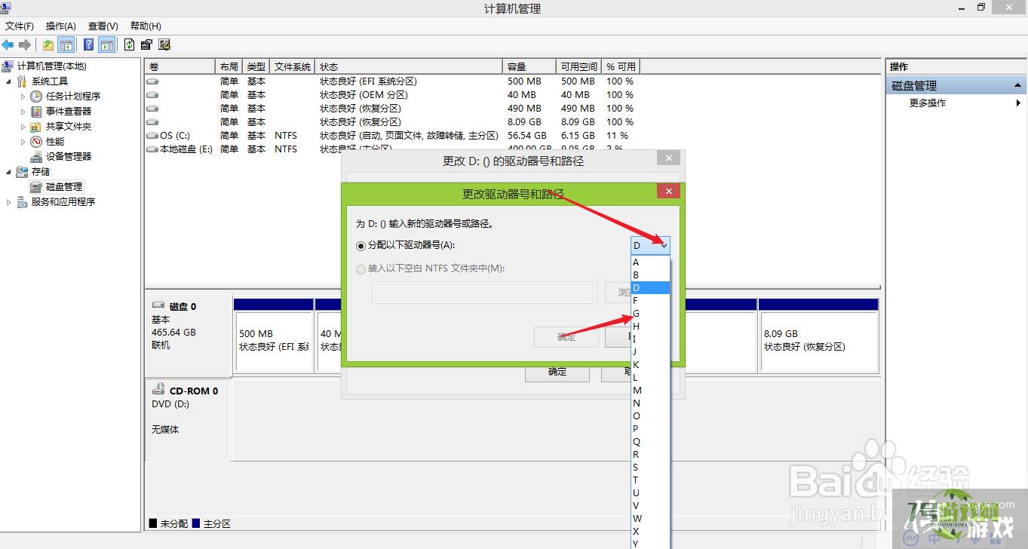This screenshot has height=549, width=1028.
Task: Click the blue Back arrow in toolbar
Action: pos(8,44)
